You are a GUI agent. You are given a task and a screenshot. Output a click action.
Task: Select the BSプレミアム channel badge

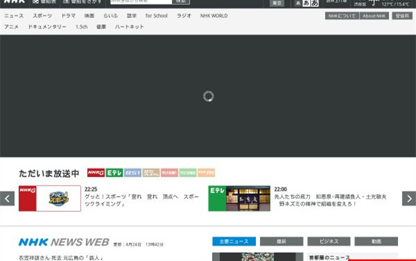(x=151, y=173)
